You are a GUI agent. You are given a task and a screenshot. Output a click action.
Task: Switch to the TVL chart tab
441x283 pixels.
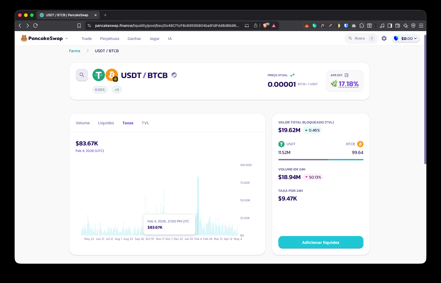click(x=145, y=123)
